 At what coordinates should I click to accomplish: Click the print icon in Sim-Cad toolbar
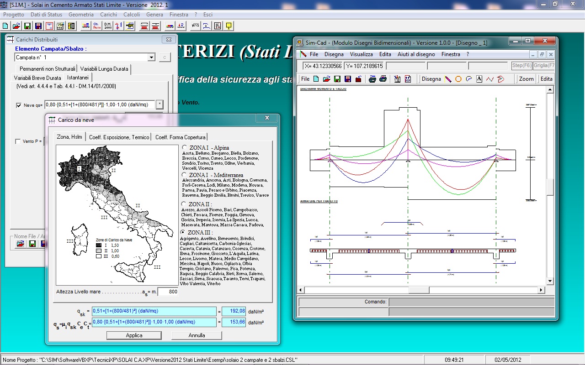tap(372, 79)
